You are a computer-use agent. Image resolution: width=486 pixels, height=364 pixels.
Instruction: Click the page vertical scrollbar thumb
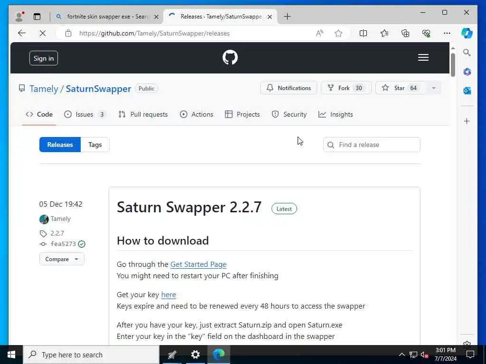point(453,64)
